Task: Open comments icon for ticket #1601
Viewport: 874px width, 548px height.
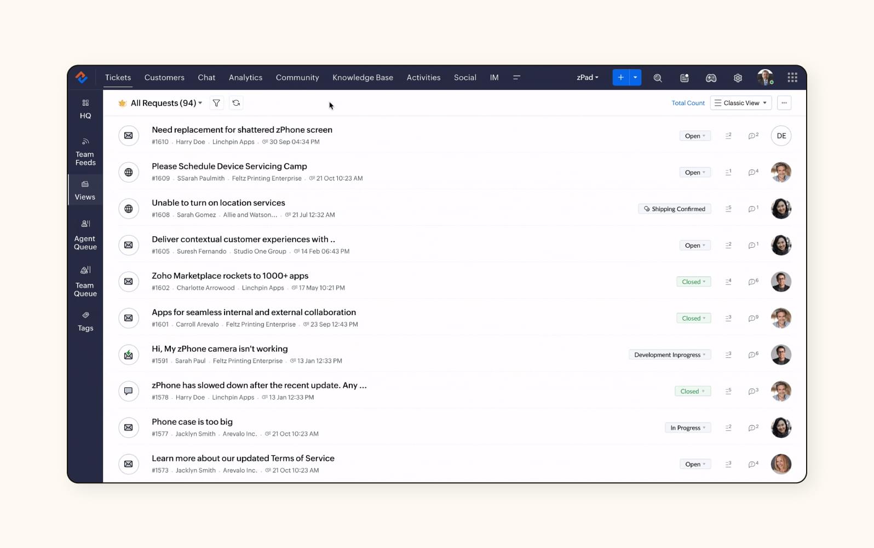Action: coord(753,318)
